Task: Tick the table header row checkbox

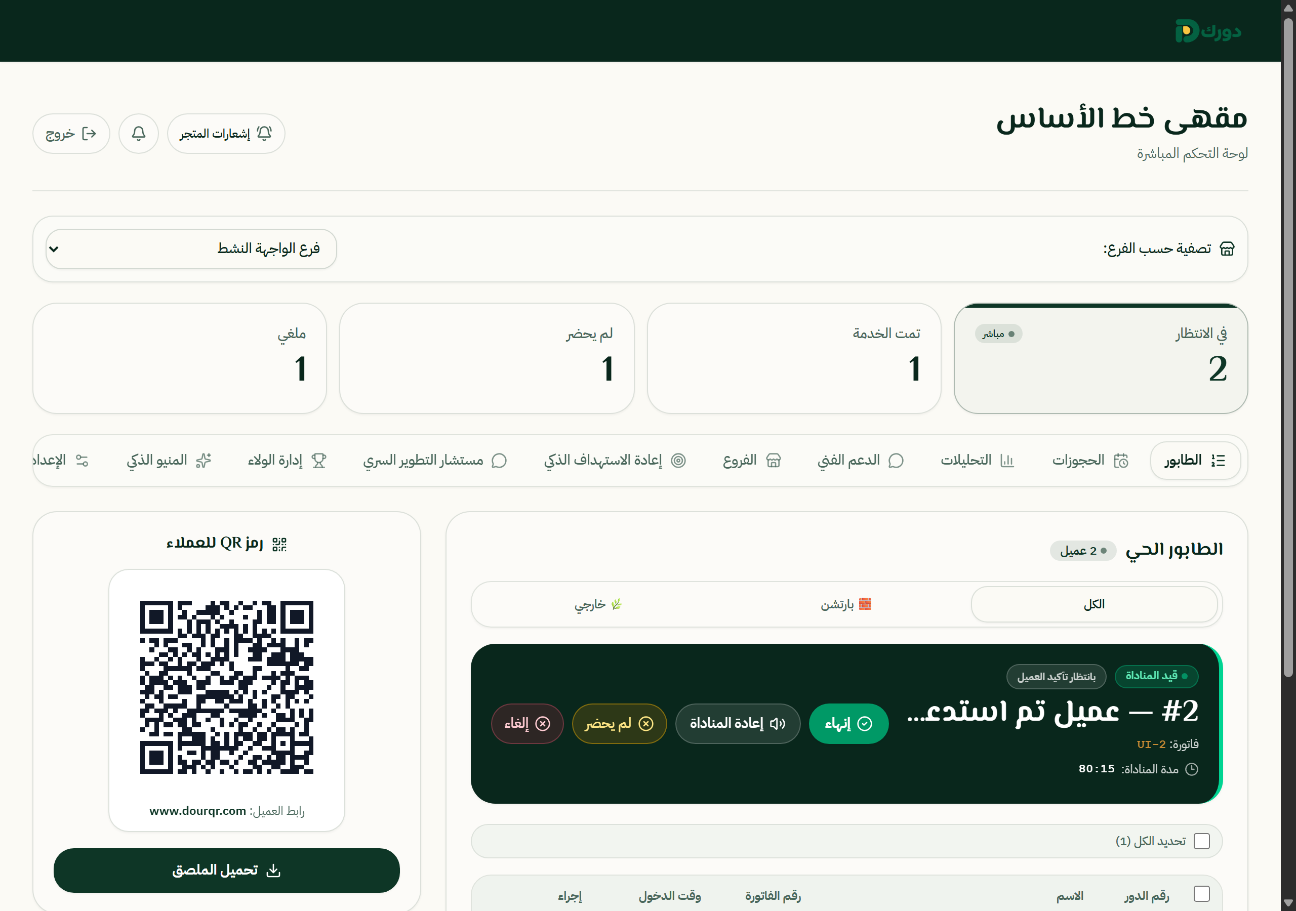Action: tap(1202, 895)
